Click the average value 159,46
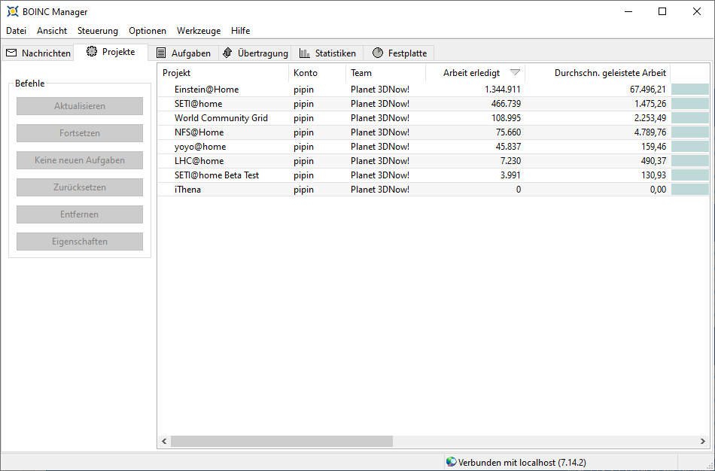Image resolution: width=715 pixels, height=471 pixels. point(654,147)
